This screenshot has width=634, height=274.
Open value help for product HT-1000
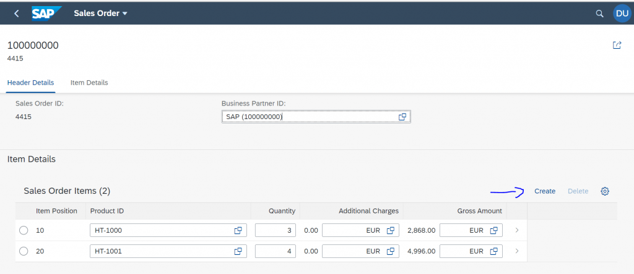tap(238, 230)
